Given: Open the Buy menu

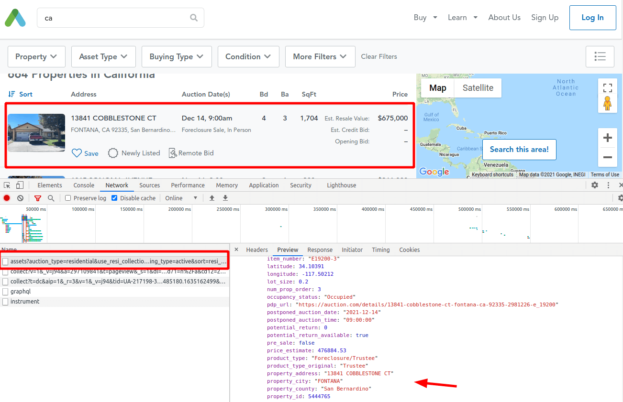Looking at the screenshot, I should [425, 17].
